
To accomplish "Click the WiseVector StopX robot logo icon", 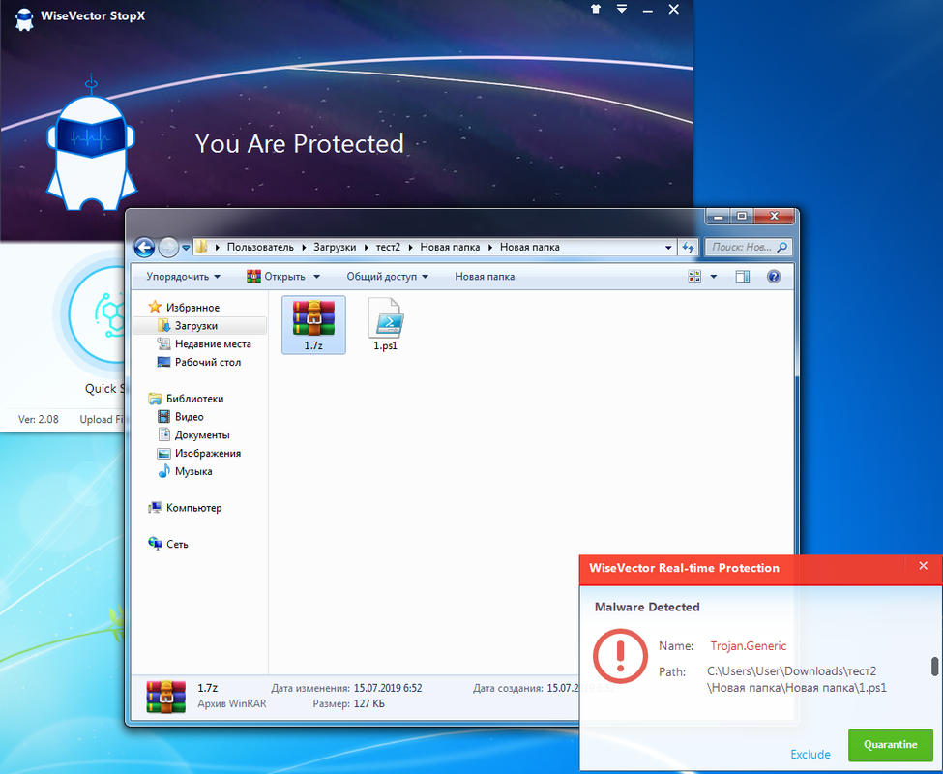I will 24,18.
